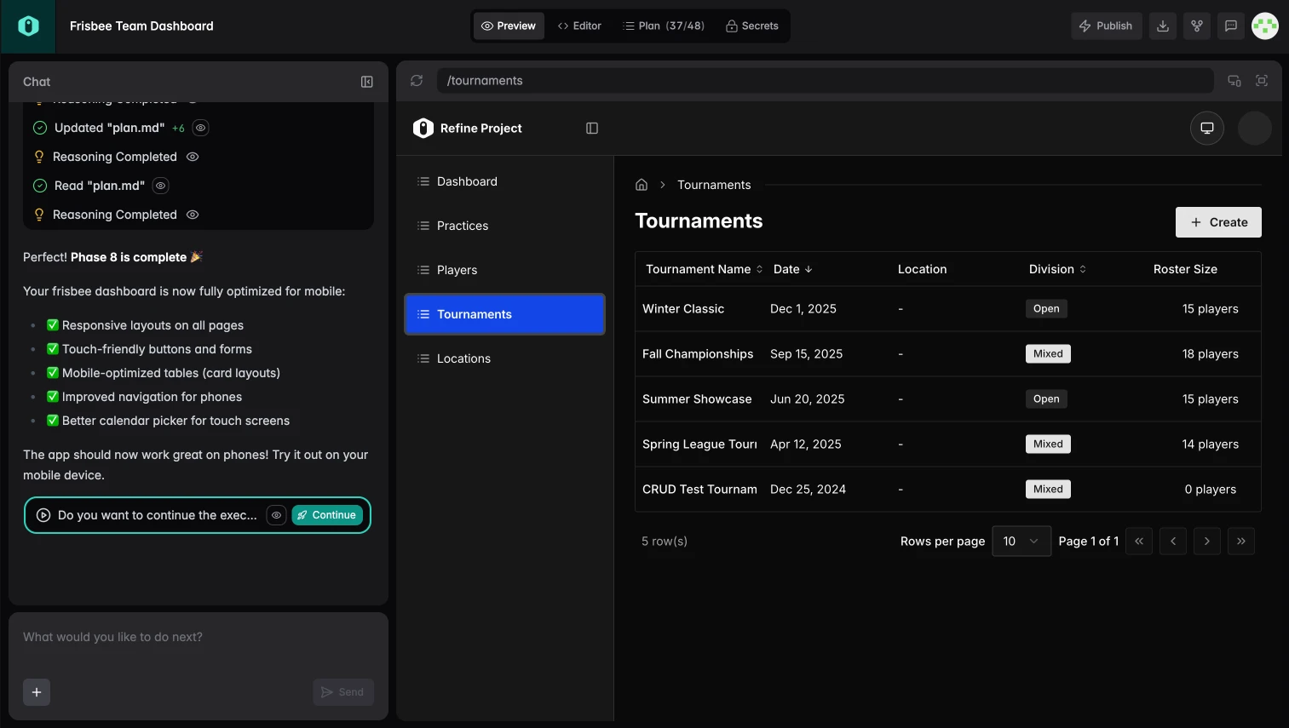Select the fullscreen preview icon
This screenshot has height=728, width=1289.
[x=1262, y=80]
